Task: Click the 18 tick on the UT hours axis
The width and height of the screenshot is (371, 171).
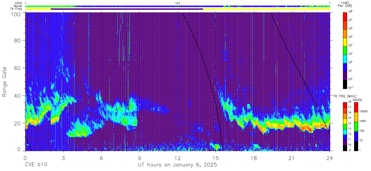Action: pos(253,158)
